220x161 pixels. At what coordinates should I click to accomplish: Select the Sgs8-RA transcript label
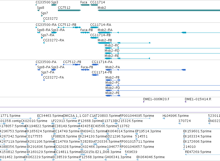coord(44,30)
